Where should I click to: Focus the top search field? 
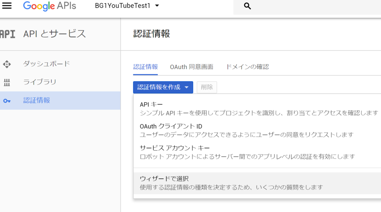[x=307, y=7]
